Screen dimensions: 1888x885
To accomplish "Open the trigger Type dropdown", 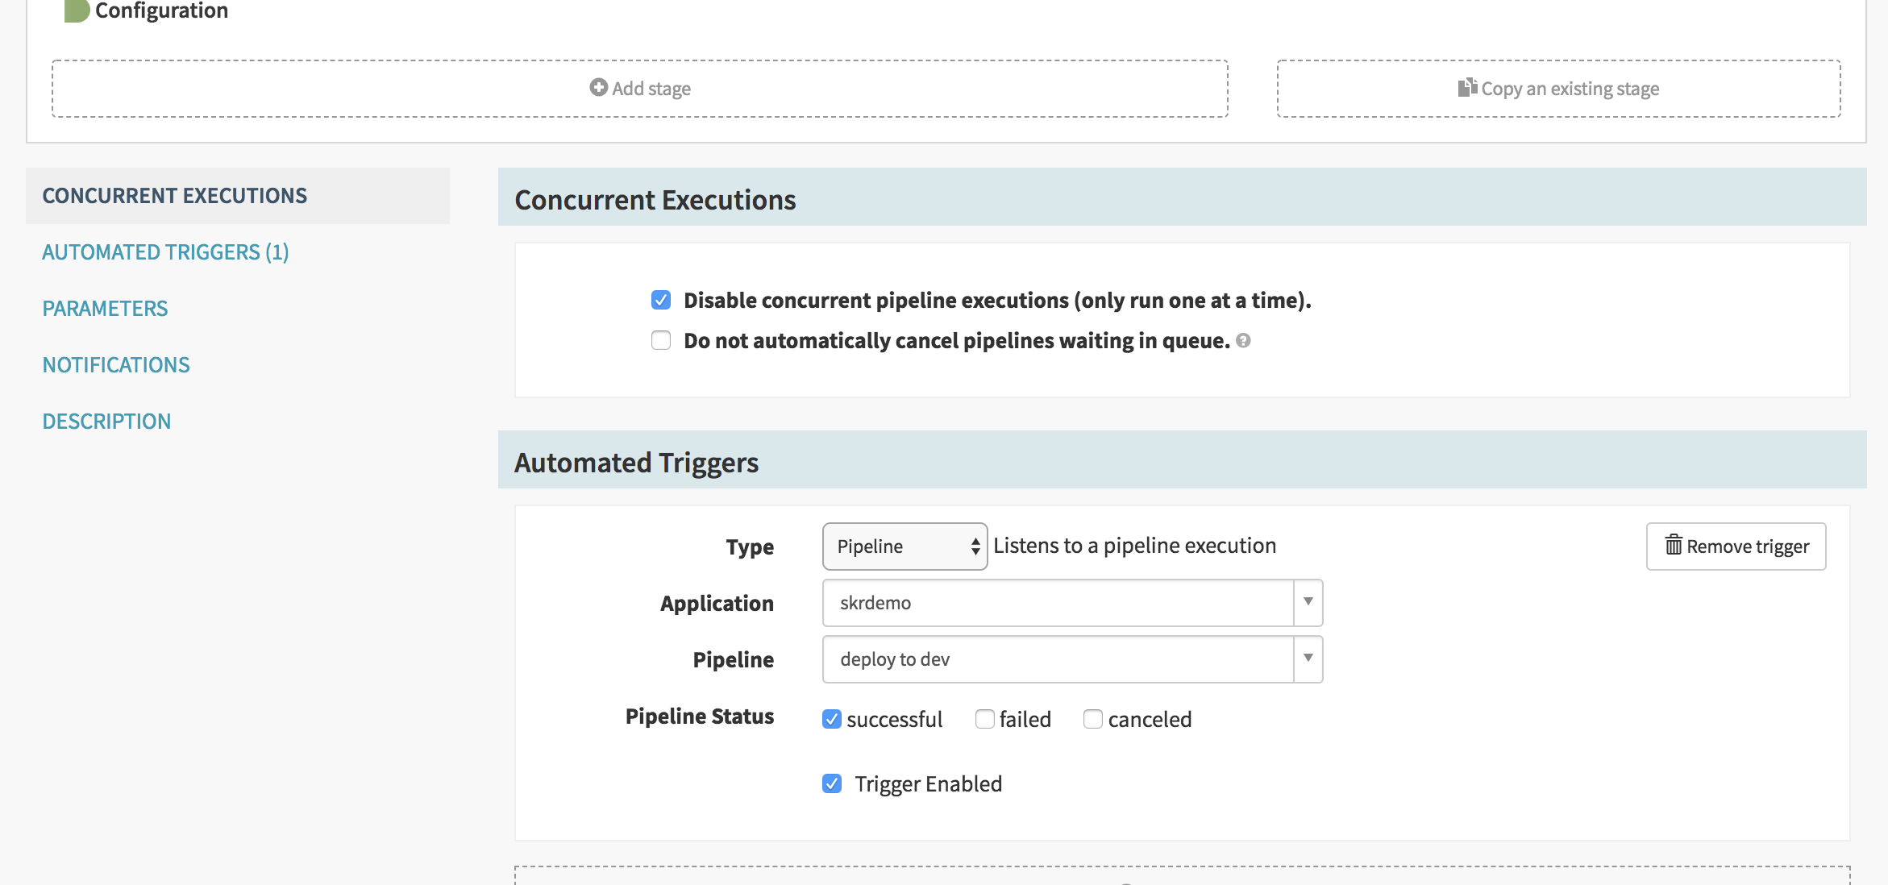I will [904, 546].
